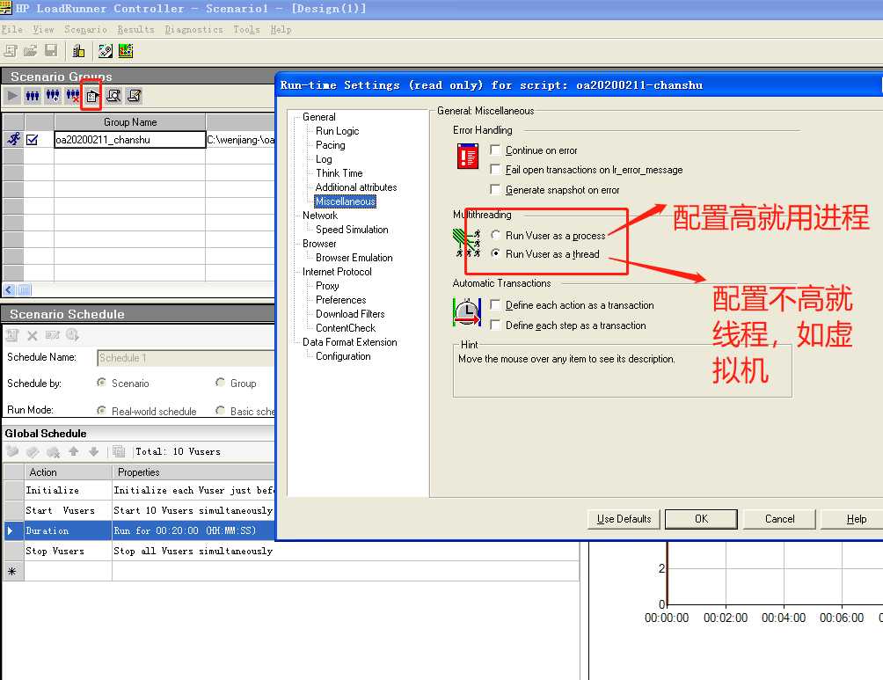
Task: Click the schedule Start Time clock icon
Action: pos(72,335)
